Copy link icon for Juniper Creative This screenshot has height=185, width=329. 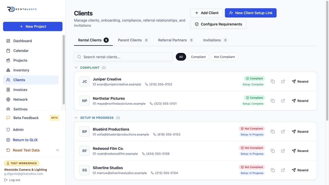click(x=273, y=81)
